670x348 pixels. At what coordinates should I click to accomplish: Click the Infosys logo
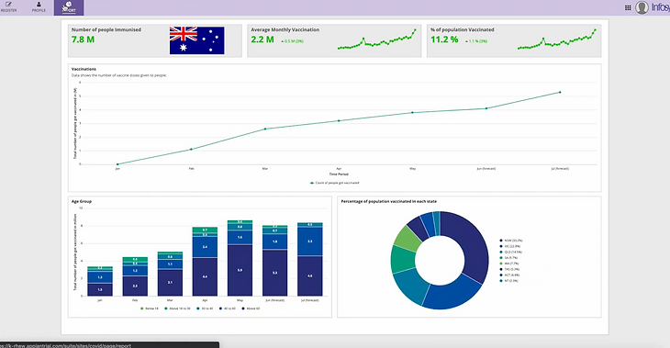pos(660,7)
